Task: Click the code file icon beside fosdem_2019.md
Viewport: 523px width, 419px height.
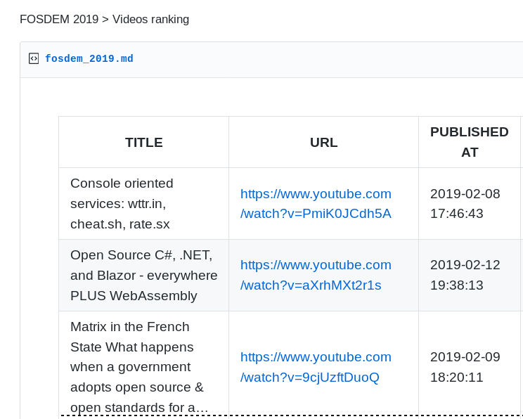Action: point(34,58)
